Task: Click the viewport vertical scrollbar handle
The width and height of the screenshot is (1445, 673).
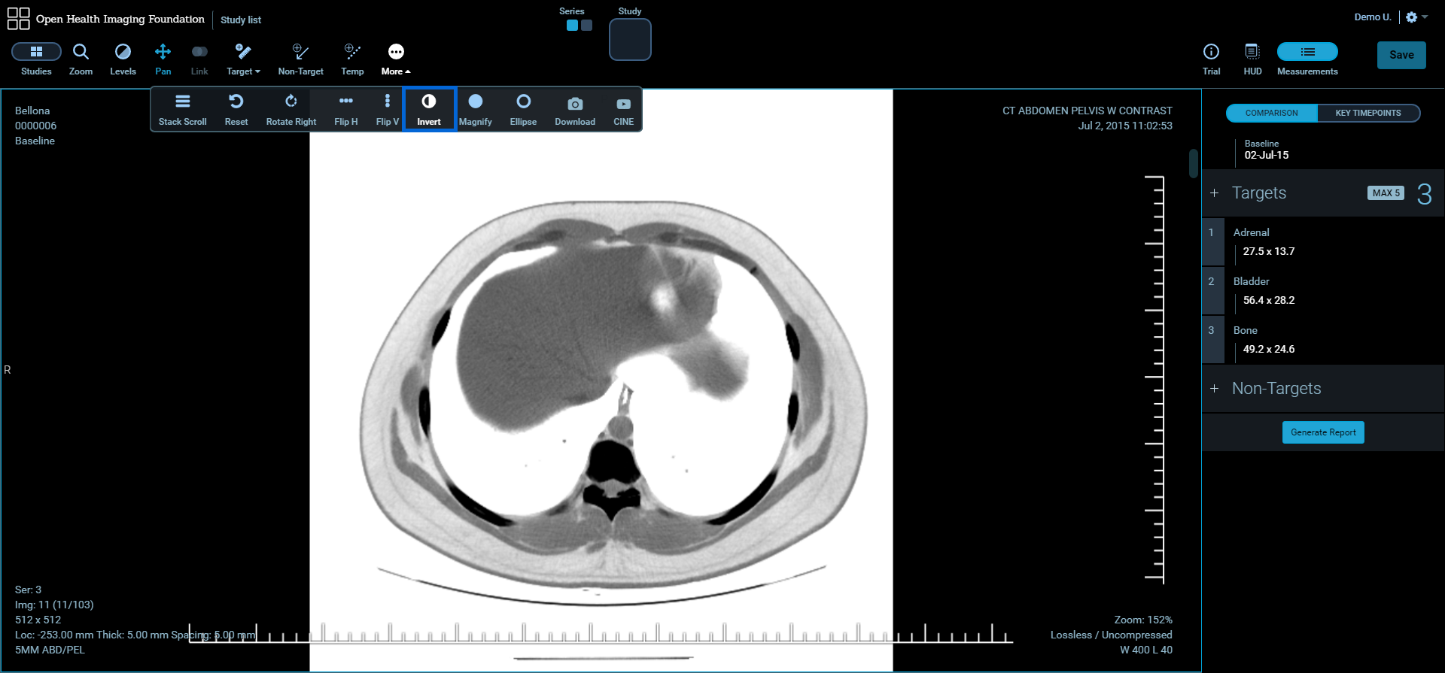Action: 1193,163
